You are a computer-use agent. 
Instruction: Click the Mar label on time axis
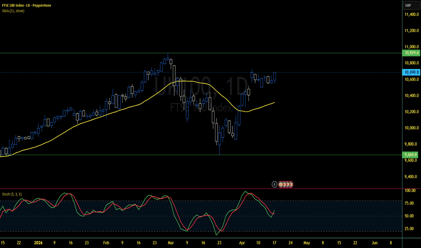point(171,243)
